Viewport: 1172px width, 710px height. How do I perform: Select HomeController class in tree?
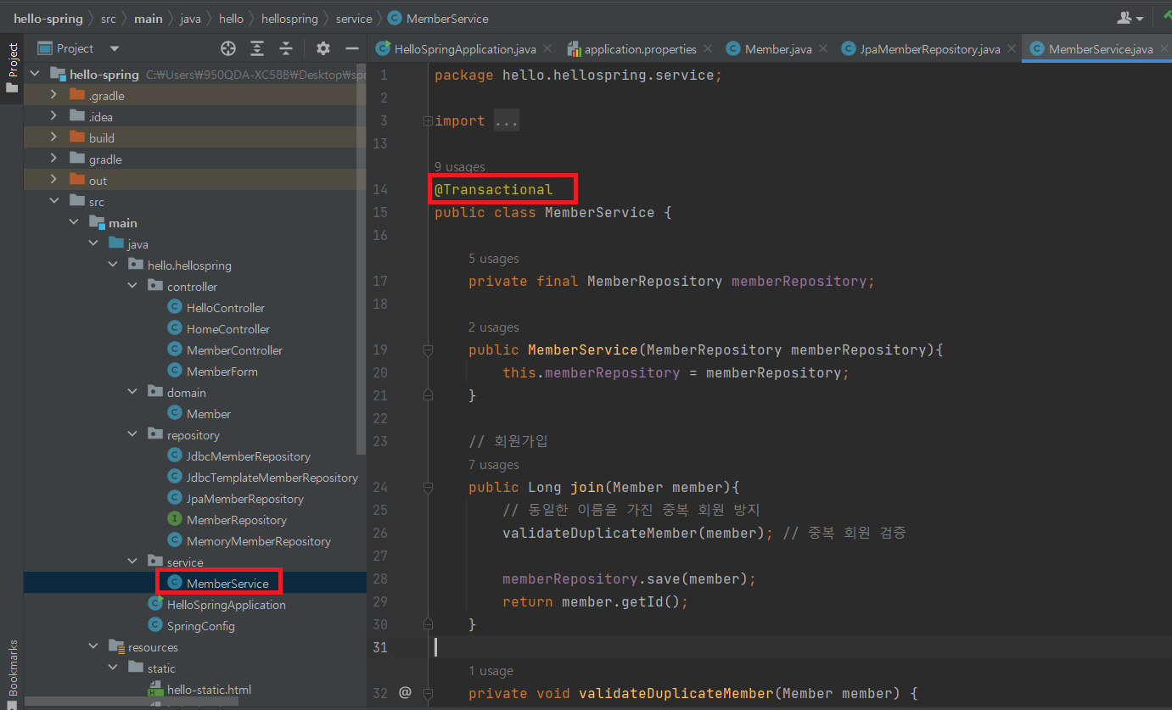pos(228,329)
